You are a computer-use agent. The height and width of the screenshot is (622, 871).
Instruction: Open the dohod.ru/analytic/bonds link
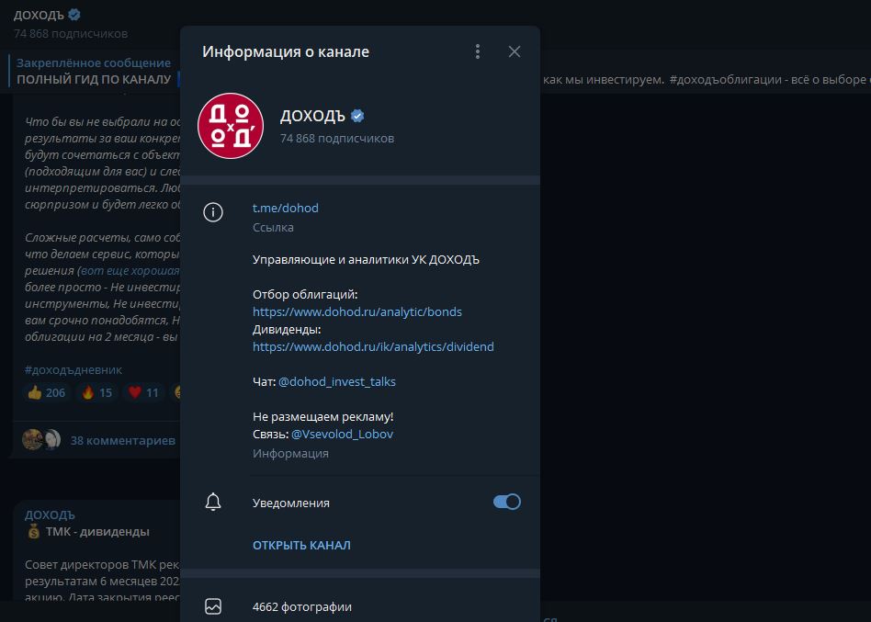357,311
